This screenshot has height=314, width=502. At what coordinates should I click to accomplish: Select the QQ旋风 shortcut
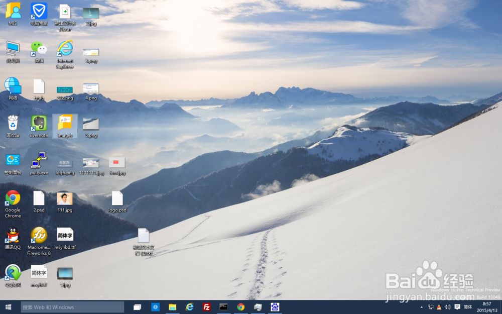pos(13,276)
